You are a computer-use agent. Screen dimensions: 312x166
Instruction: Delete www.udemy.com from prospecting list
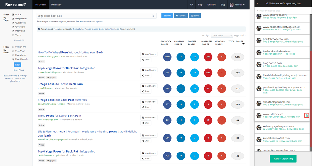(x=307, y=115)
